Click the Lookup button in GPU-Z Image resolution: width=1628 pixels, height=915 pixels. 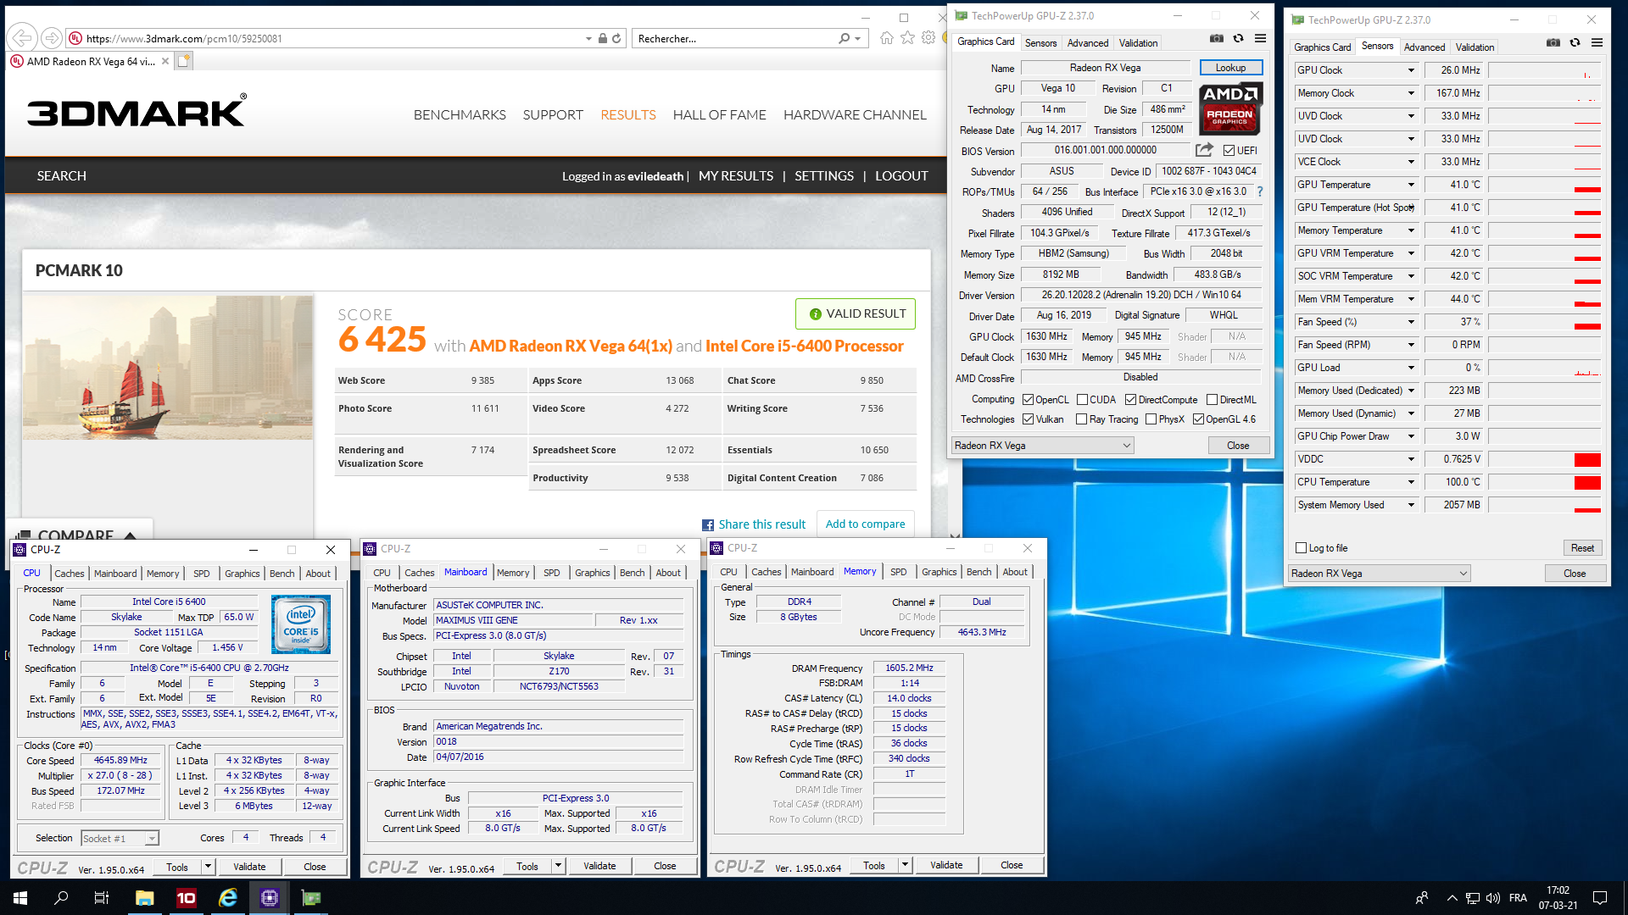coord(1230,68)
